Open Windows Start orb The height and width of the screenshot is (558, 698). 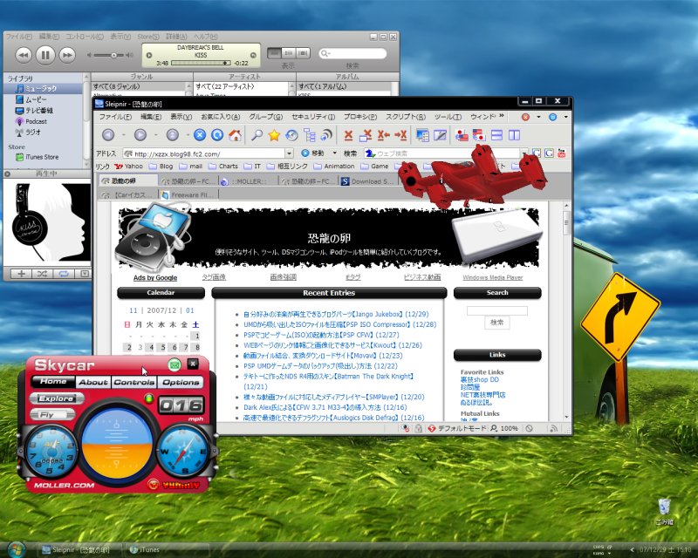coord(17,549)
